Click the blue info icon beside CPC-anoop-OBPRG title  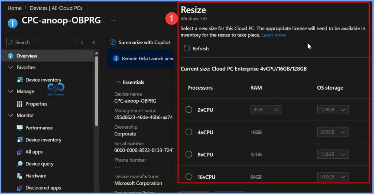coord(13,23)
